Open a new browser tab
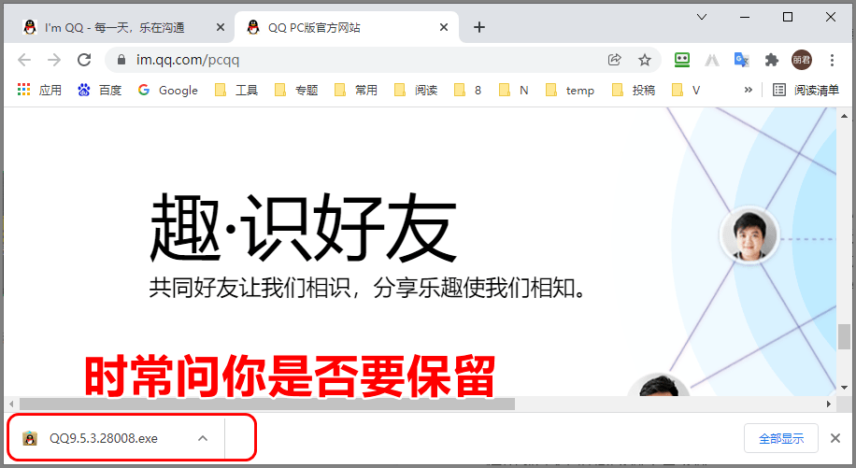Viewport: 856px width, 468px height. coord(478,27)
